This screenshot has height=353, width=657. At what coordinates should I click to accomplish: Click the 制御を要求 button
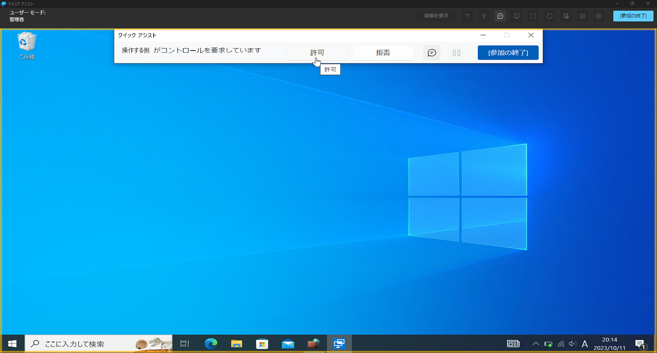[436, 16]
